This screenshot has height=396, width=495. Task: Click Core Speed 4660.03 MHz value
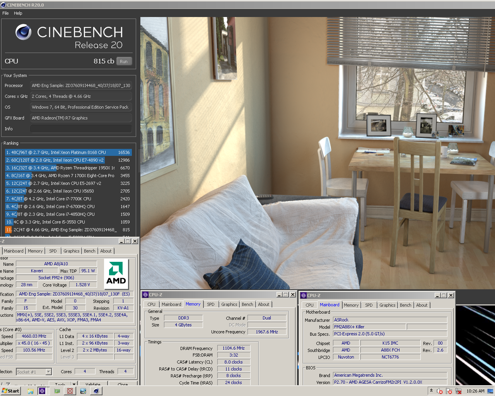(34, 336)
